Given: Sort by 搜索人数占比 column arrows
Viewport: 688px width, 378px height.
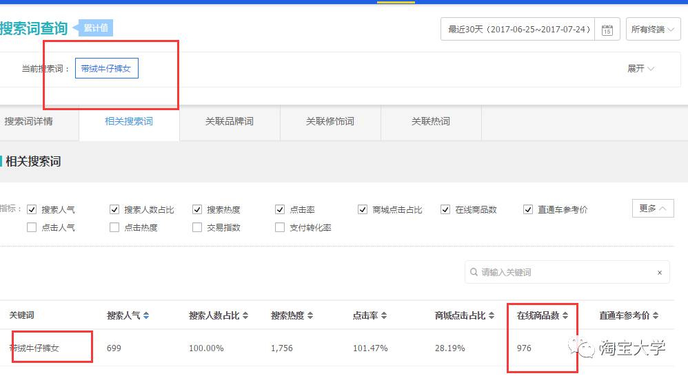Looking at the screenshot, I should click(245, 315).
